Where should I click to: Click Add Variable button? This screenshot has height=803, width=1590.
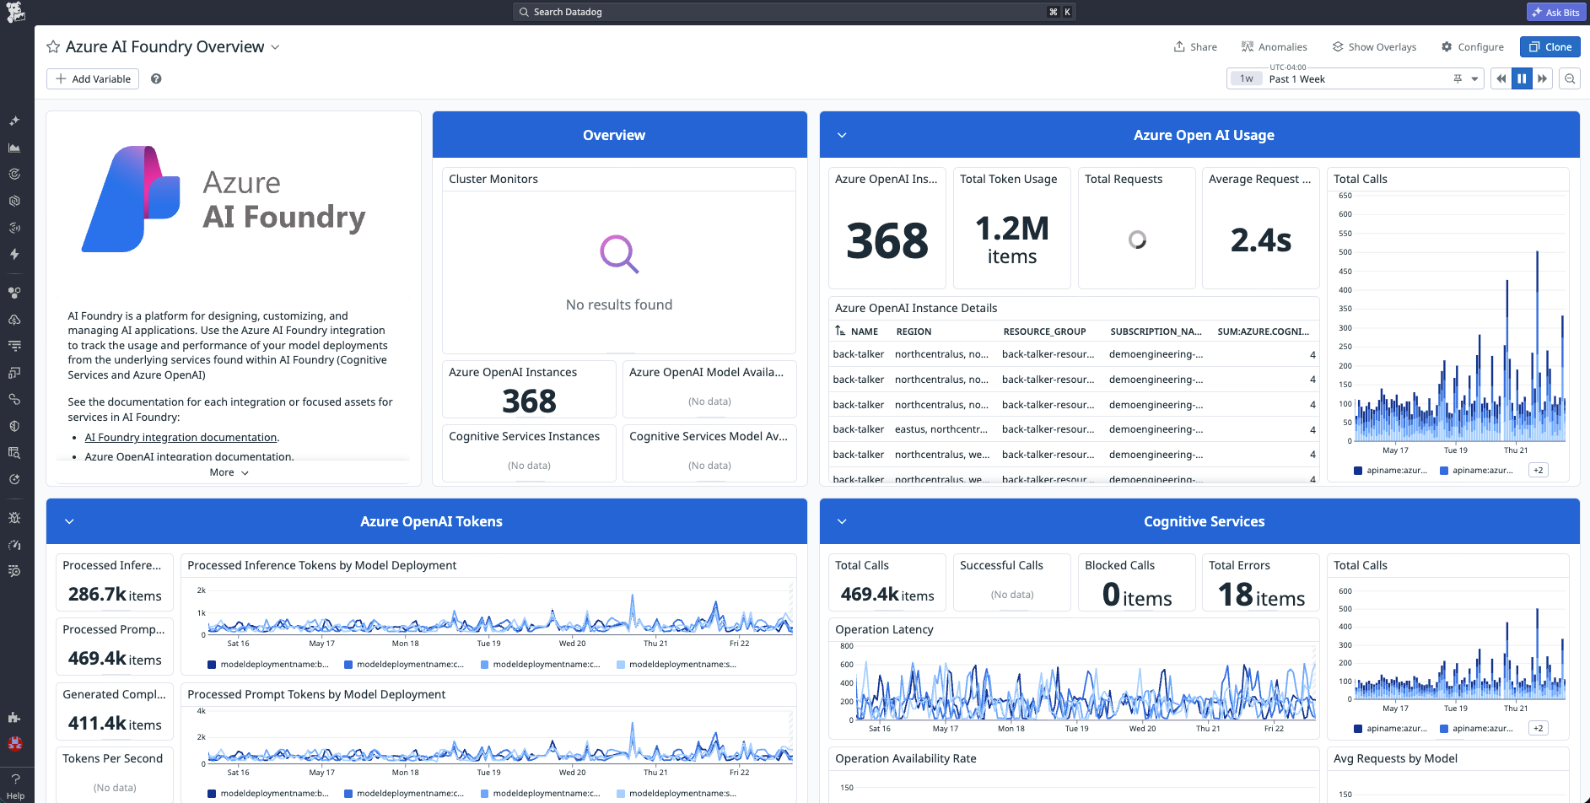click(x=93, y=78)
